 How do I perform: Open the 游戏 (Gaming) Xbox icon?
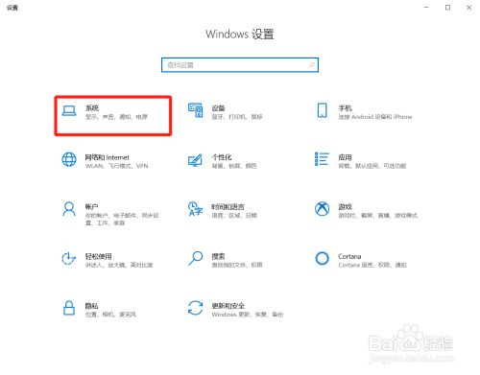click(323, 209)
